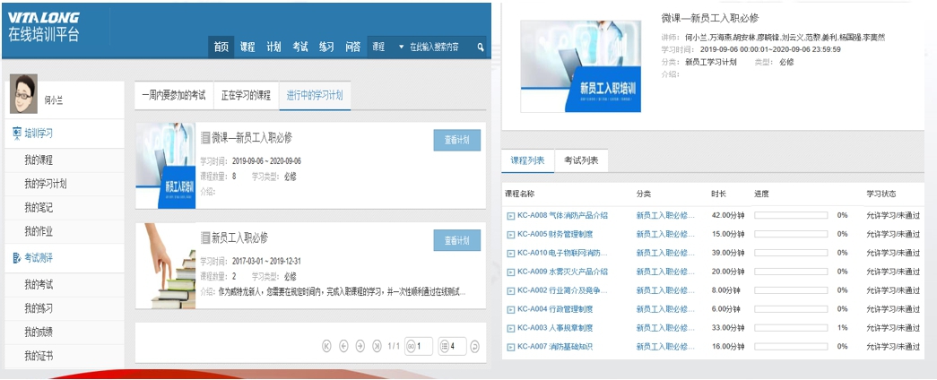Open 一周内要参加的考试 tab
This screenshot has width=937, height=380.
173,95
